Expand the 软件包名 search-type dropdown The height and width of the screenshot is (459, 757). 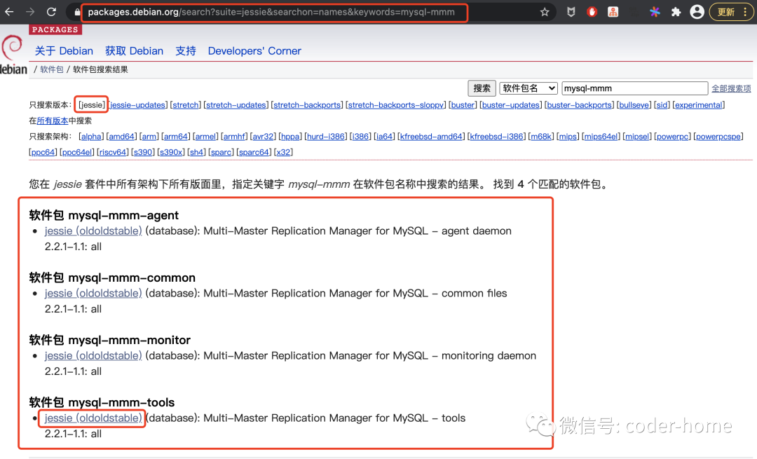(528, 88)
